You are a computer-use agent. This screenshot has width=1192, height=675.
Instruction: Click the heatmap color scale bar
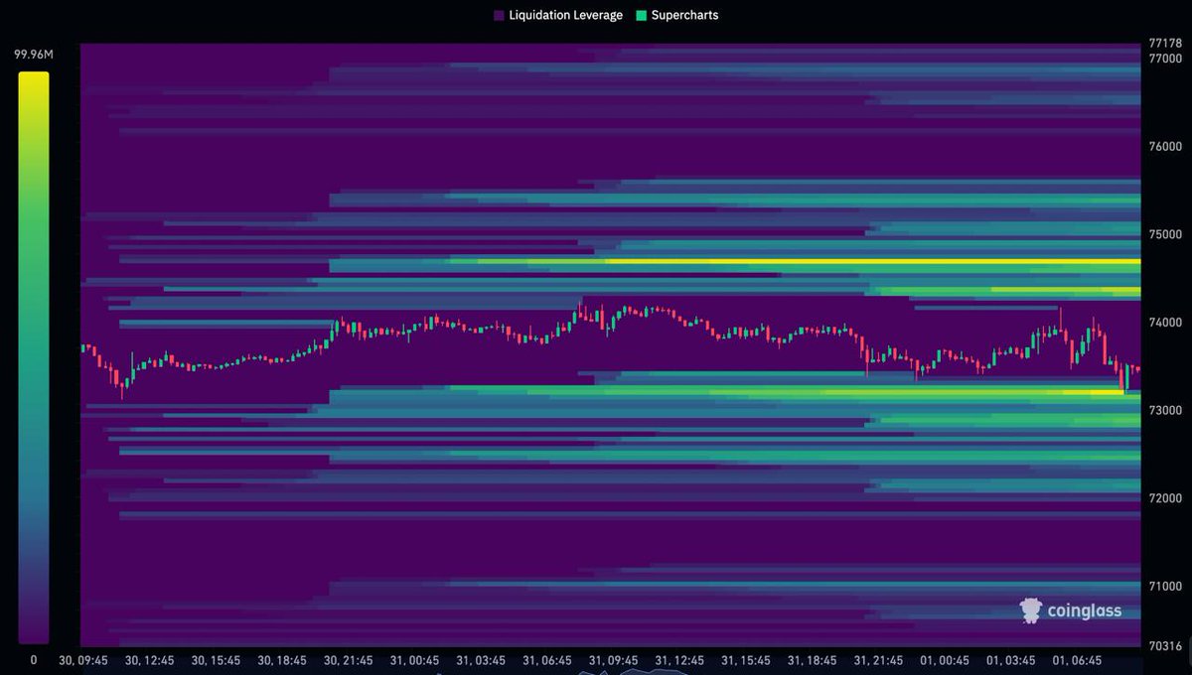pyautogui.click(x=33, y=357)
